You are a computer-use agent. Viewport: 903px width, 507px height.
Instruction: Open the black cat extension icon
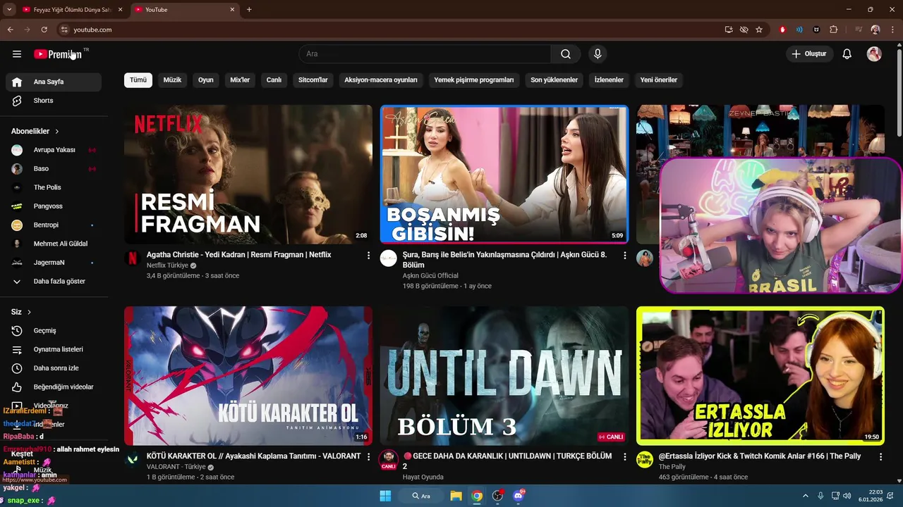click(x=817, y=30)
